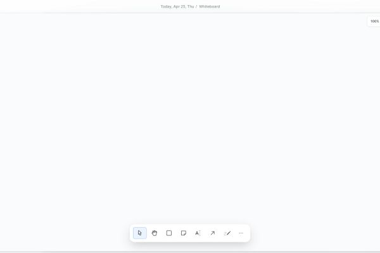The height and width of the screenshot is (253, 380).
Task: Expand extra tools with ellipsis button
Action: click(x=241, y=233)
